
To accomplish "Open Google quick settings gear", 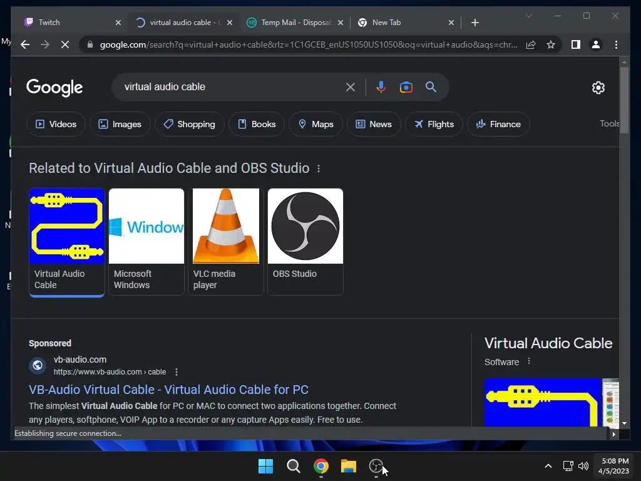I will (x=598, y=87).
